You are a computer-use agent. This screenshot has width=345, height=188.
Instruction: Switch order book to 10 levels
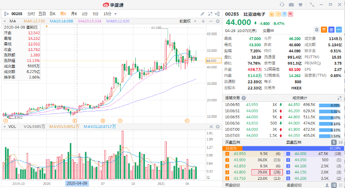[340, 143]
